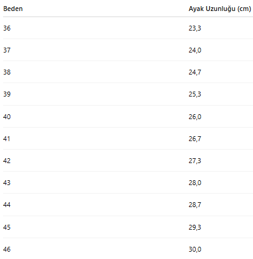Select size 43 row
The image size is (253, 259).
click(128, 183)
